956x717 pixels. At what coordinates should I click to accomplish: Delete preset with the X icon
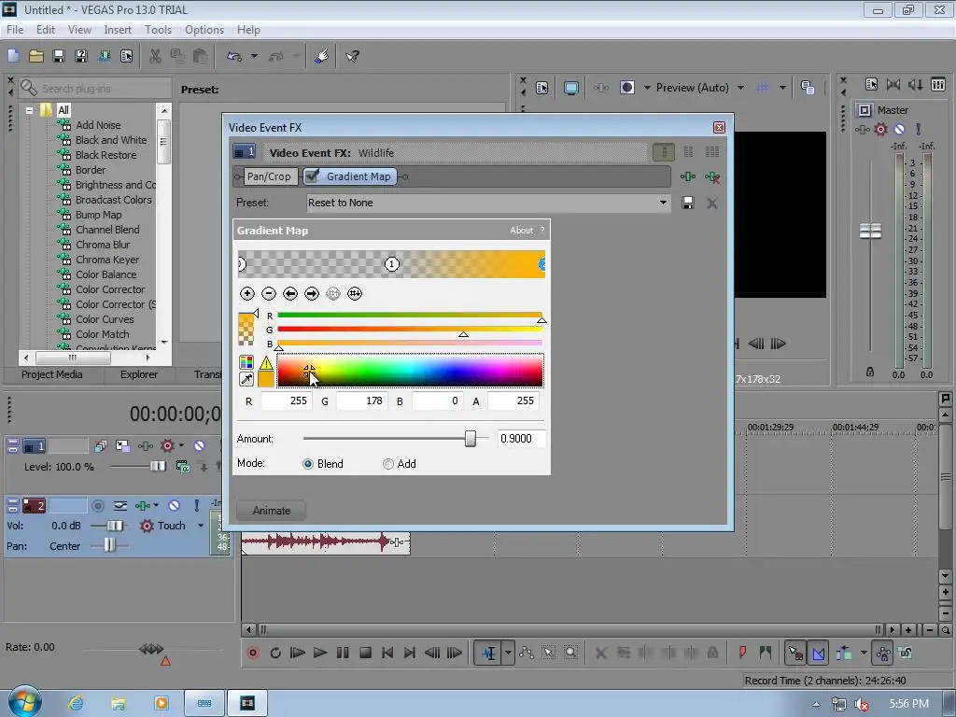tap(711, 203)
